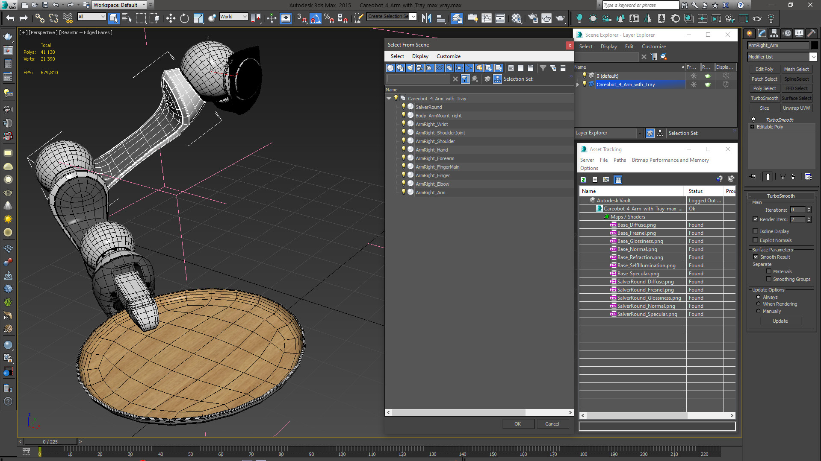Screen dimensions: 821x461
Task: Click the Save File icon
Action: [45, 5]
